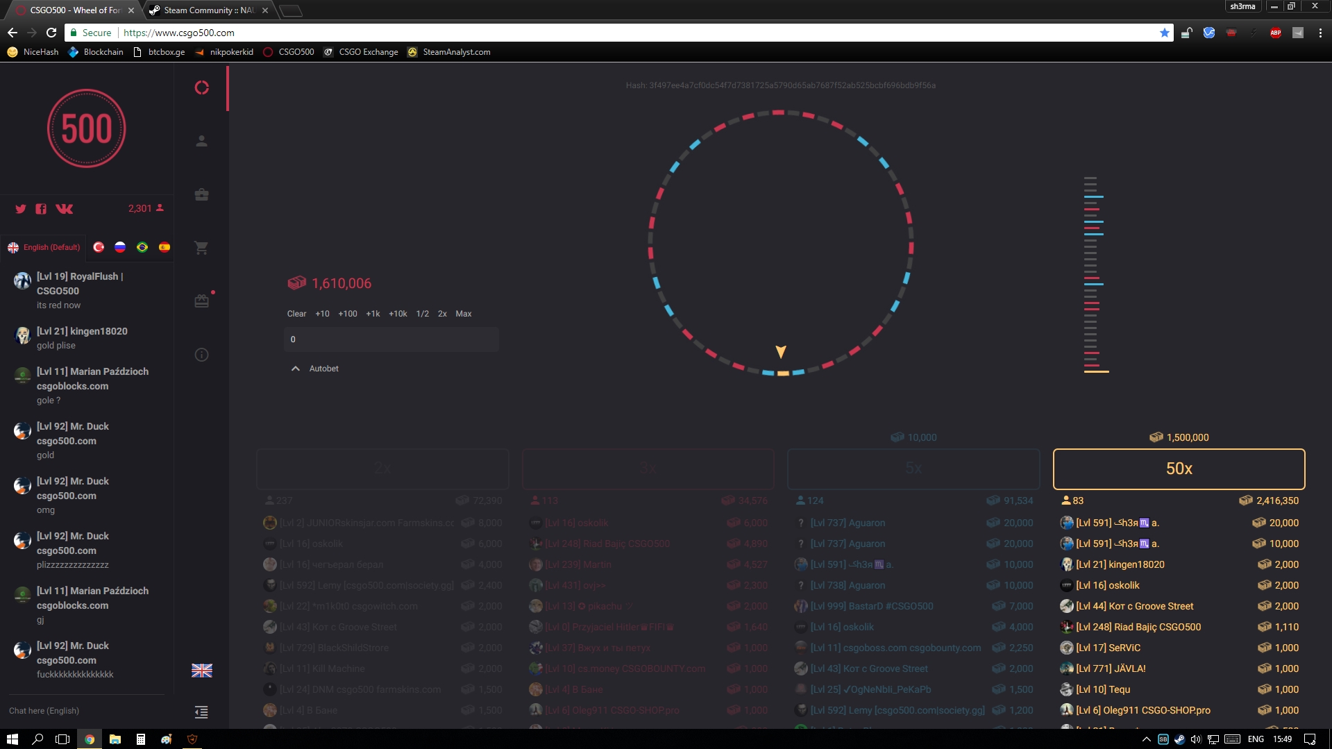Screen dimensions: 1332x749
Task: Open CSGO500's Twitter icon
Action: tap(21, 209)
